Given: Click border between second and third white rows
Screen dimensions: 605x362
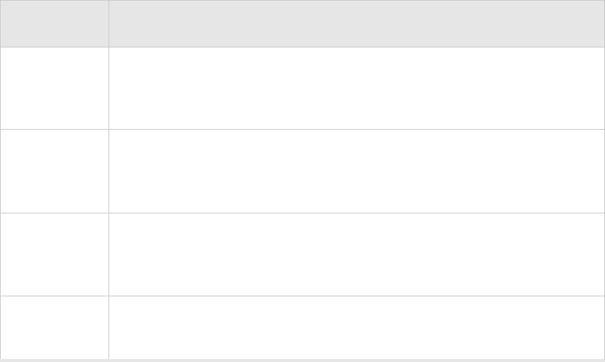Looking at the screenshot, I should pos(303,213).
